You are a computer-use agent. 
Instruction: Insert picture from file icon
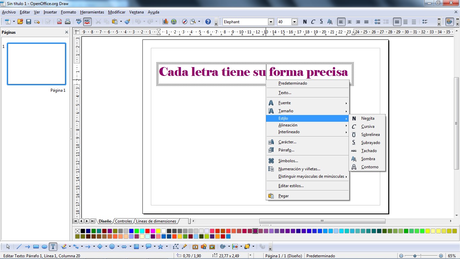coord(204,247)
